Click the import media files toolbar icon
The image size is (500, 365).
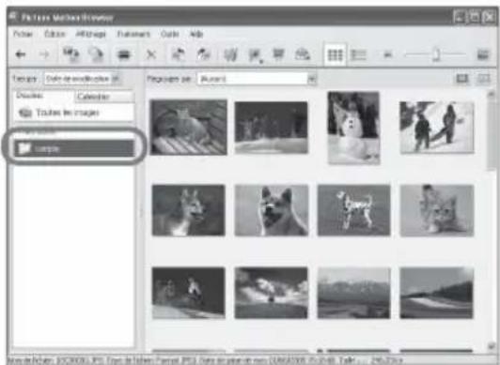click(x=70, y=54)
